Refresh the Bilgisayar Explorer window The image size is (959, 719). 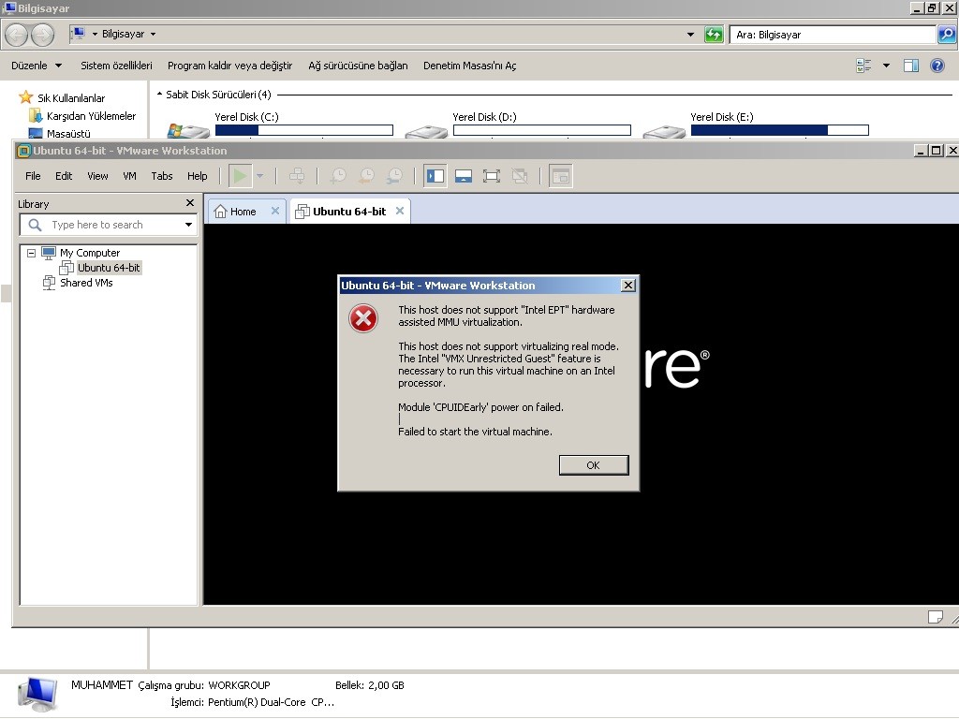(714, 35)
